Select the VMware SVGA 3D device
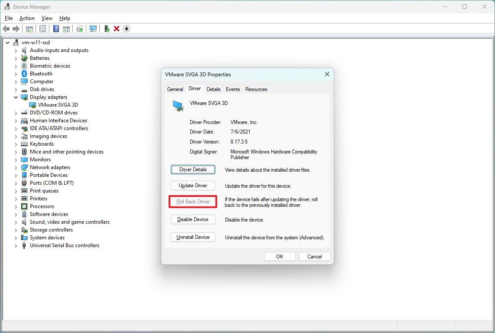 pyautogui.click(x=57, y=104)
